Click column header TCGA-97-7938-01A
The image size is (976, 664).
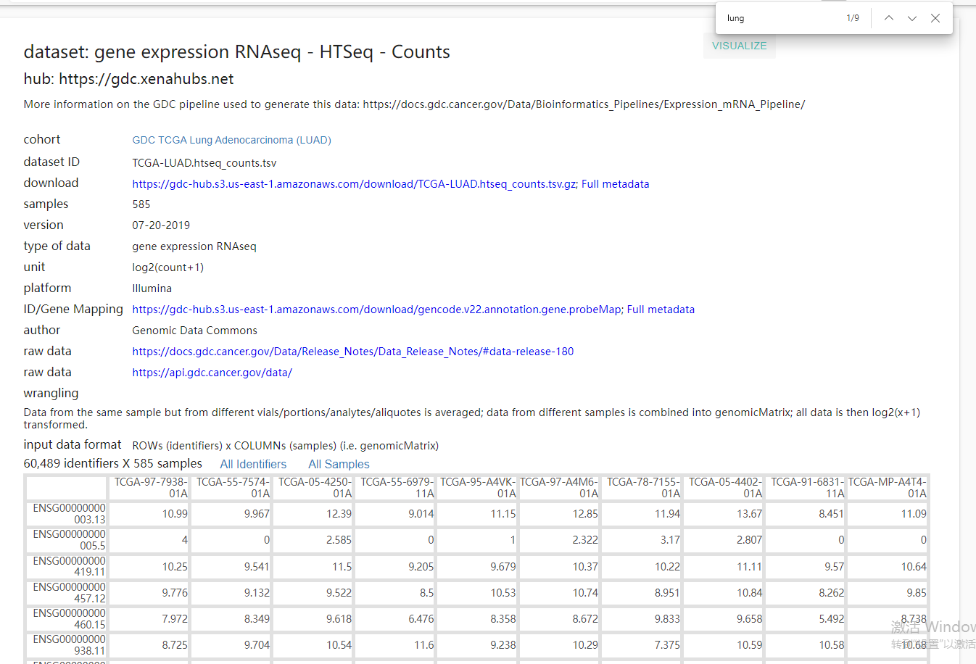(x=151, y=488)
